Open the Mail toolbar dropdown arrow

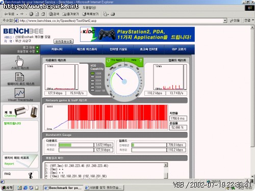(108, 14)
